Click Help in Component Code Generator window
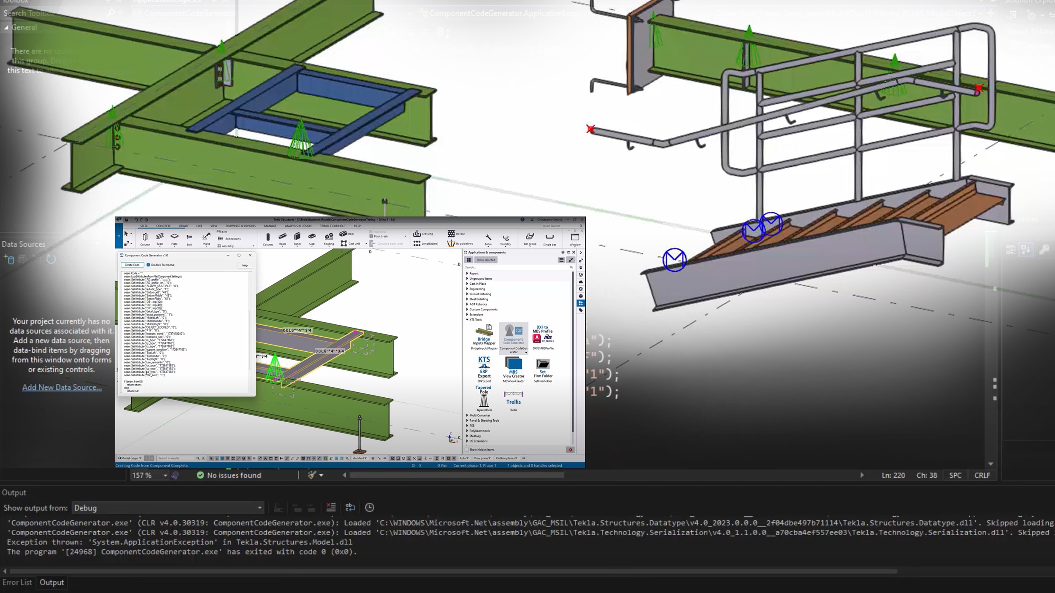 (x=245, y=265)
